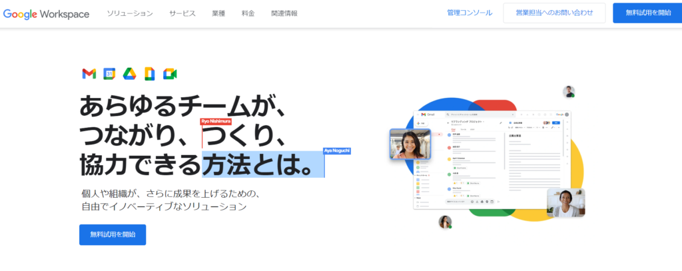
Task: Click the video thumbnail at the illustration's lower right
Action: pyautogui.click(x=565, y=202)
